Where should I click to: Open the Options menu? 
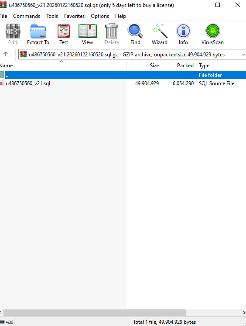tap(100, 16)
